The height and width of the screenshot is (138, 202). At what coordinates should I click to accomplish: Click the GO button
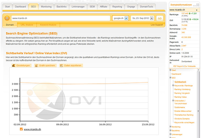click(x=160, y=18)
